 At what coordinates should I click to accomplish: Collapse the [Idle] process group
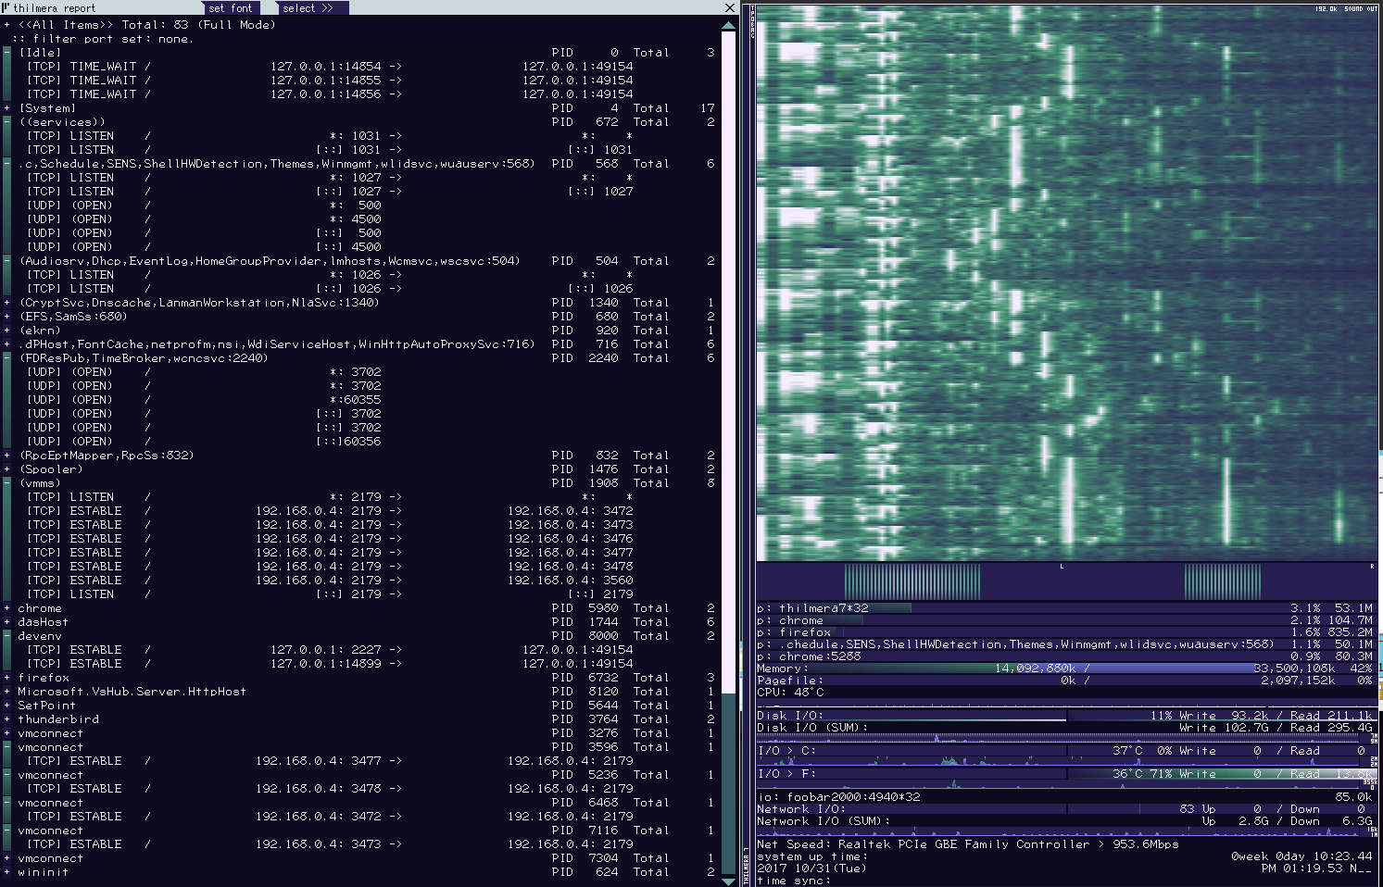point(6,53)
